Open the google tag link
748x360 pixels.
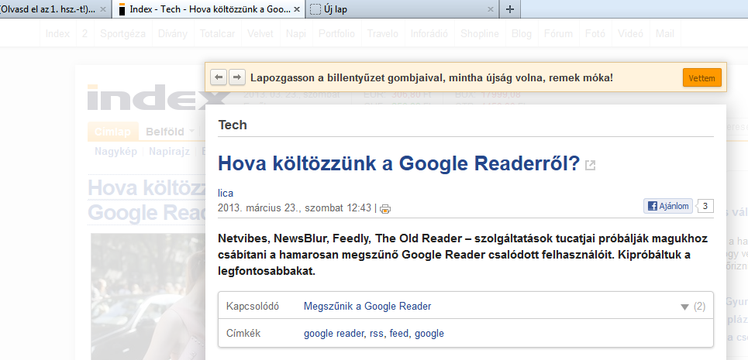(x=429, y=334)
